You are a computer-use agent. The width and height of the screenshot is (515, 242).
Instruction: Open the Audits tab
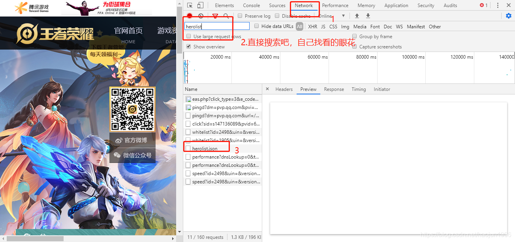coord(450,6)
